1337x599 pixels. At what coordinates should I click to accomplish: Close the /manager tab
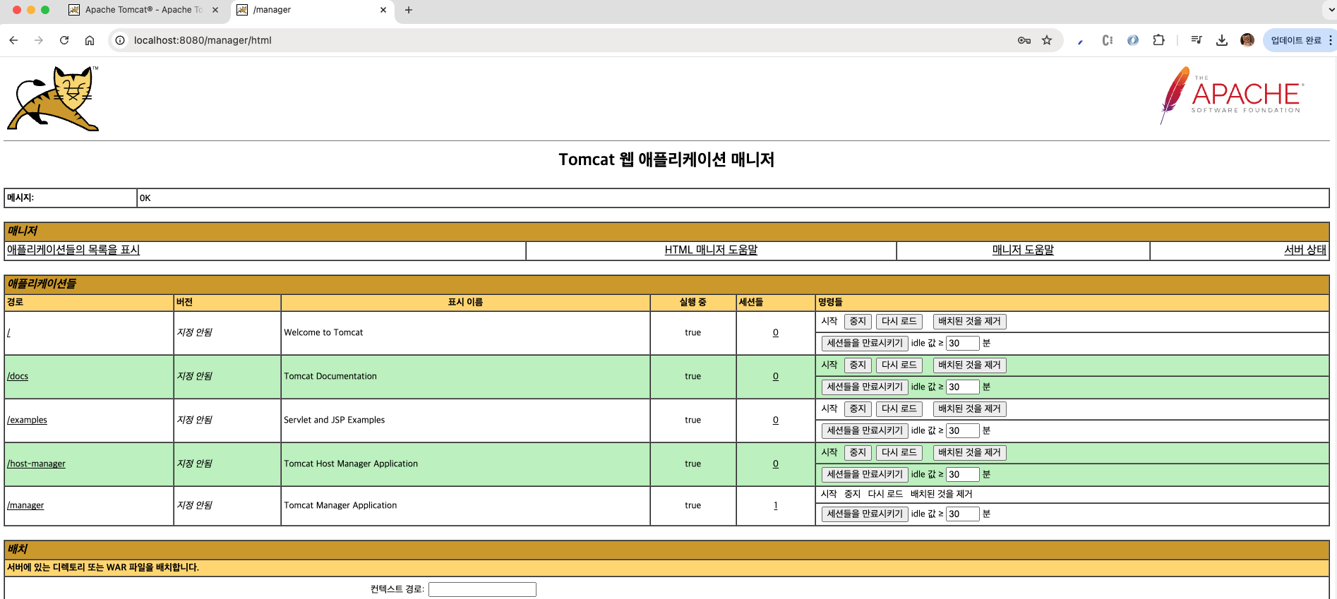click(383, 10)
